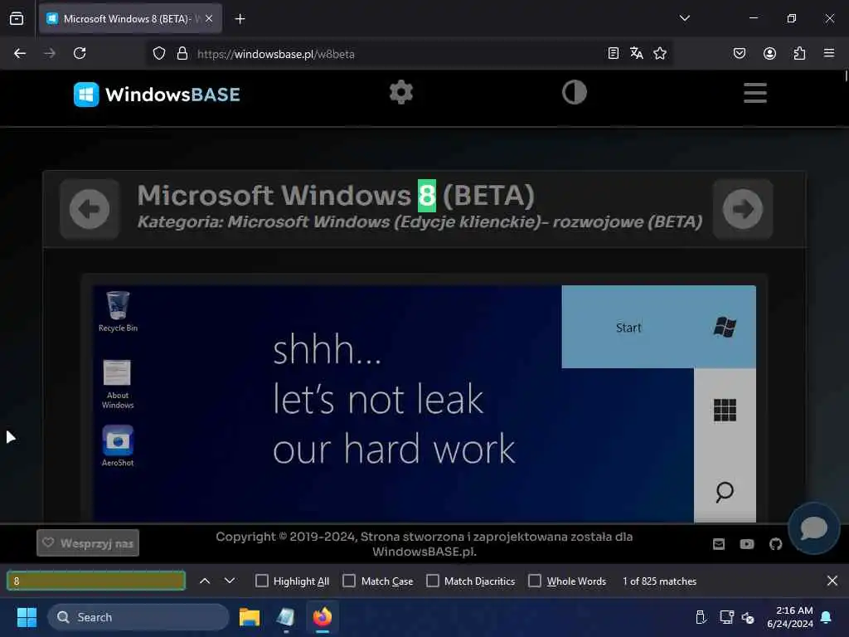Open the notifications bell icon

827,617
